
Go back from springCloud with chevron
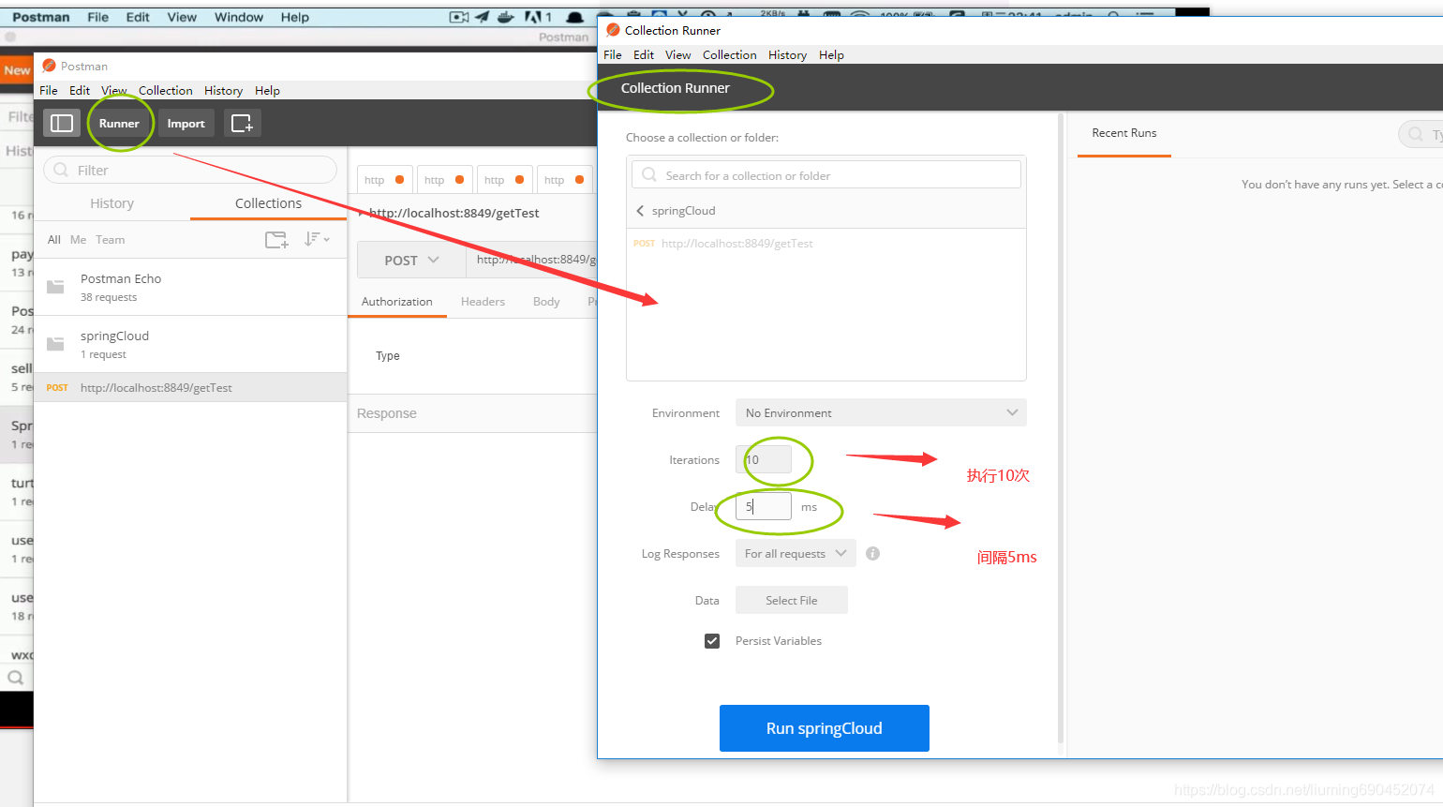point(640,211)
